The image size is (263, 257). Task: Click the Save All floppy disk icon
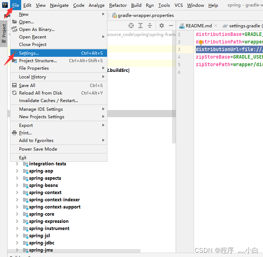(14, 86)
